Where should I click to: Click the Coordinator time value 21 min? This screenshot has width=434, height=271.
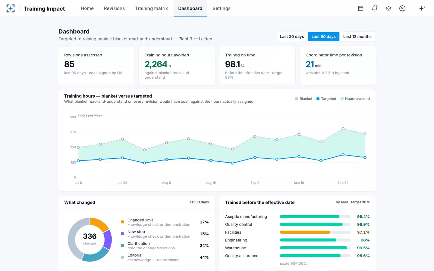(x=313, y=64)
